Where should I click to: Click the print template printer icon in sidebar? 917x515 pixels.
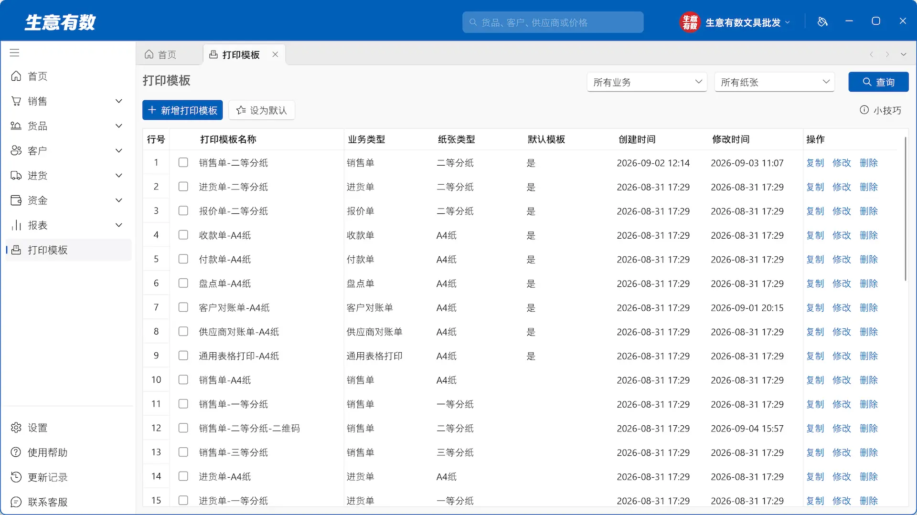coord(16,250)
